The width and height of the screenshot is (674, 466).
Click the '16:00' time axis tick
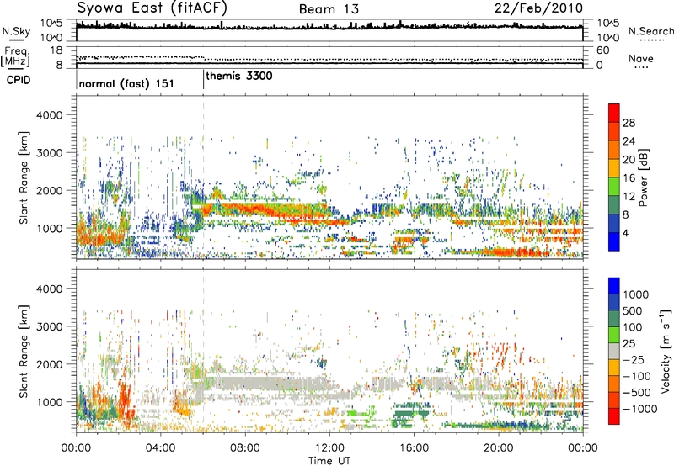tap(414, 448)
